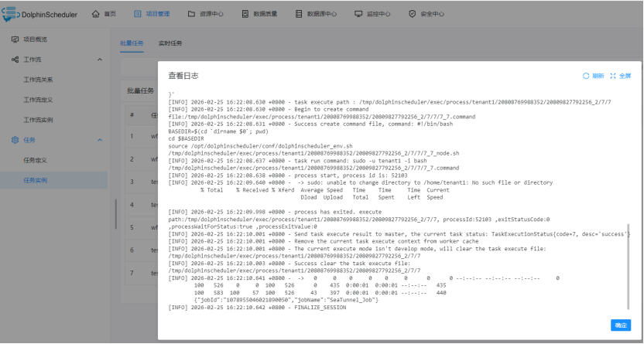Click the DolphinScheduler logo

pos(39,14)
